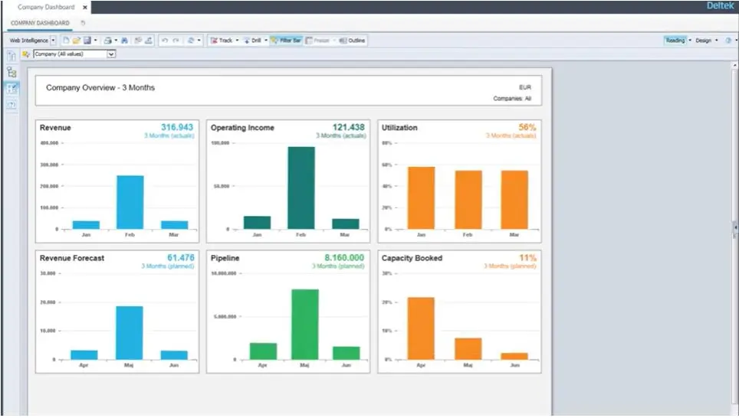Click the Reading mode button

pyautogui.click(x=675, y=41)
